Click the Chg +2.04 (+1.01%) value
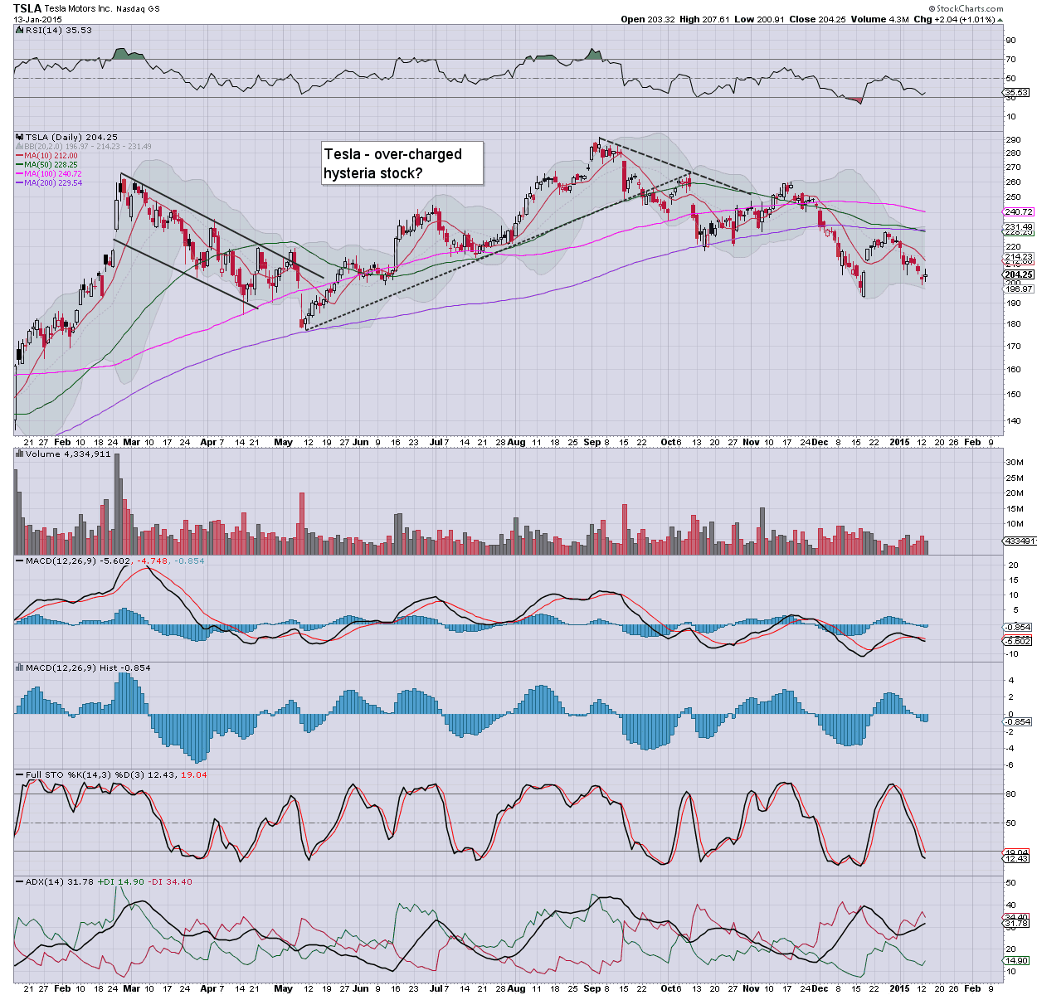The image size is (1037, 995). coord(954,19)
